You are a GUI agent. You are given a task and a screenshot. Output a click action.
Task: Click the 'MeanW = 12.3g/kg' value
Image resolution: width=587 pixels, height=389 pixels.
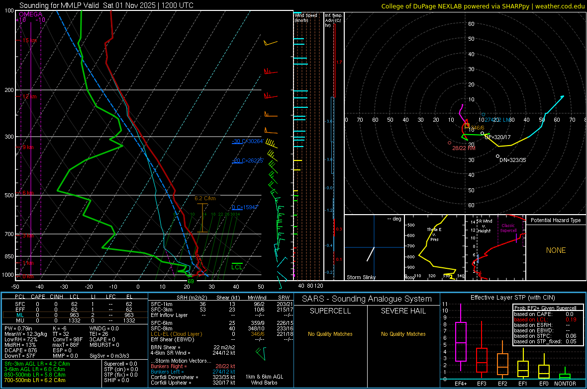(26, 334)
